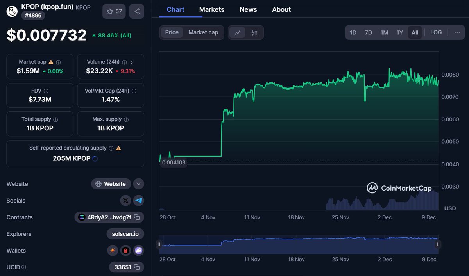Click the purple Phantom wallet icon
This screenshot has height=276, width=469.
(x=139, y=251)
